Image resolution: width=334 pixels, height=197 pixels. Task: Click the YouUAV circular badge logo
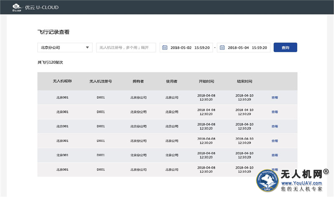[267, 181]
